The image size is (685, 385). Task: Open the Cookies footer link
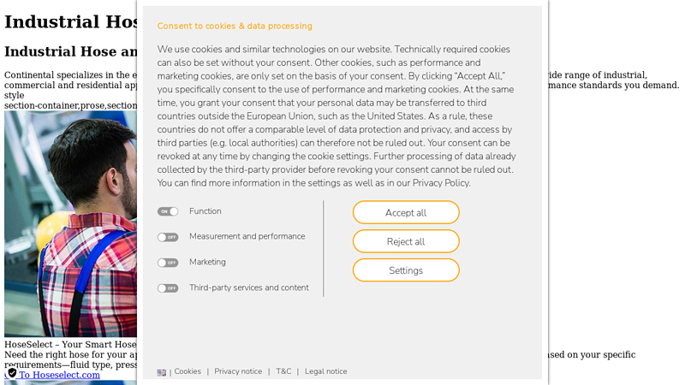pos(188,371)
